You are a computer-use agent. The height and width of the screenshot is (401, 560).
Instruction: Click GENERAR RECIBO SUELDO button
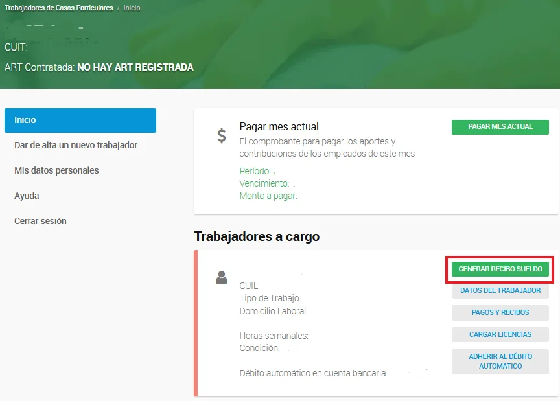(500, 269)
